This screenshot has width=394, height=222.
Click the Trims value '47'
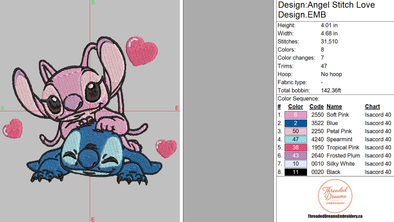point(324,66)
